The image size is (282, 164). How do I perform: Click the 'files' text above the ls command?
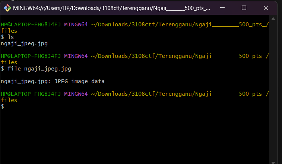click(9, 31)
